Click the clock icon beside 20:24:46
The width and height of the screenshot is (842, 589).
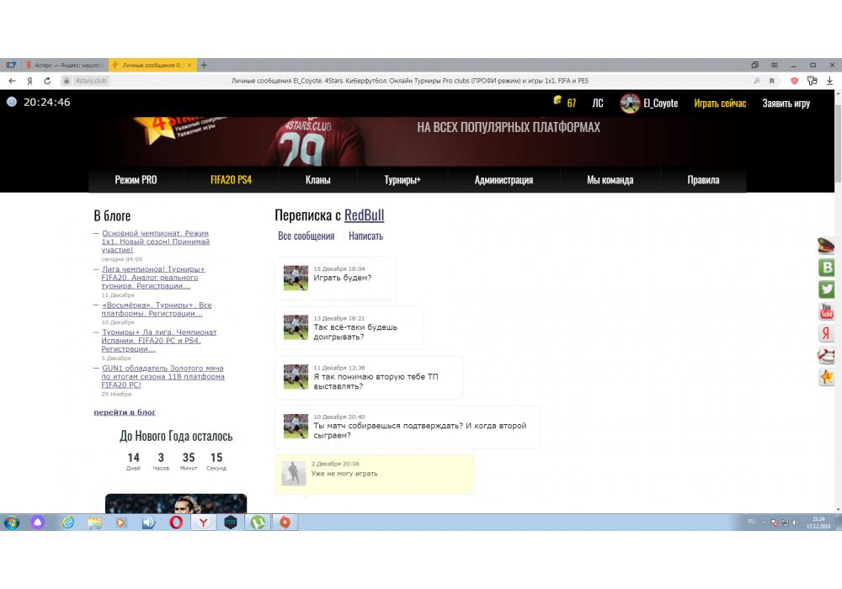click(x=11, y=102)
